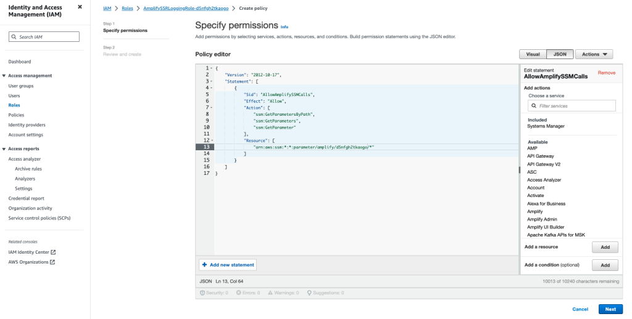Collapse the Access management section
The image size is (632, 319).
point(4,76)
